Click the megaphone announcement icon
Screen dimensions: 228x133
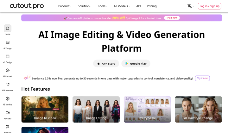tap(27, 78)
